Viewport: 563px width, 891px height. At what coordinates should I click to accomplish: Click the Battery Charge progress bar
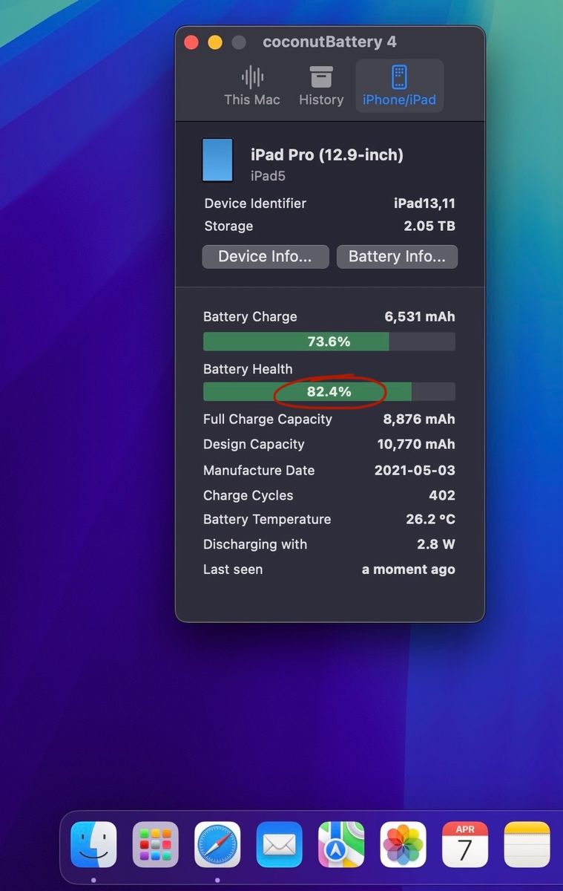pyautogui.click(x=329, y=342)
